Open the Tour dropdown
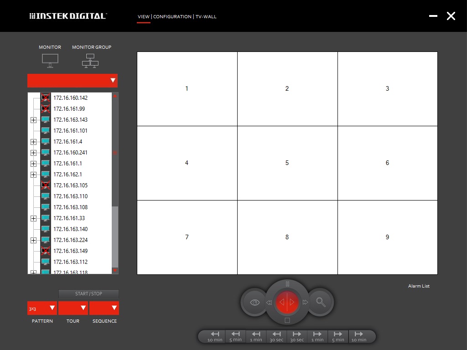467x350 pixels. (x=73, y=308)
